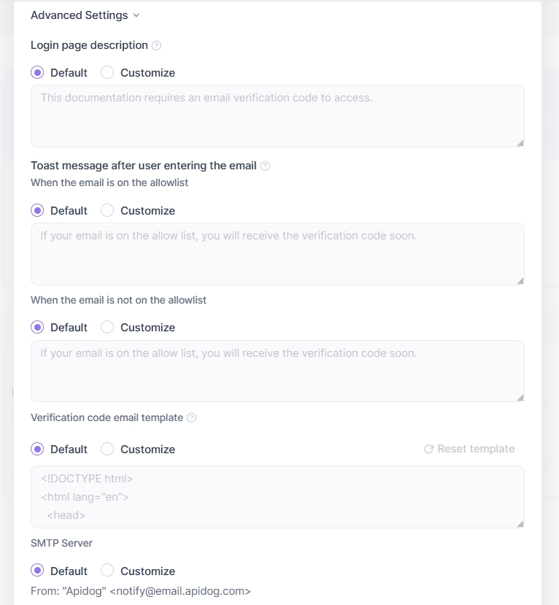The width and height of the screenshot is (559, 605).
Task: Click the Reset template refresh icon
Action: pyautogui.click(x=428, y=449)
